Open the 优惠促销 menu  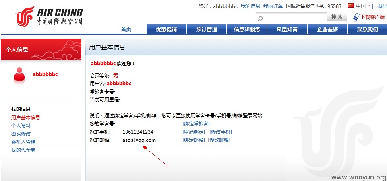[166, 29]
